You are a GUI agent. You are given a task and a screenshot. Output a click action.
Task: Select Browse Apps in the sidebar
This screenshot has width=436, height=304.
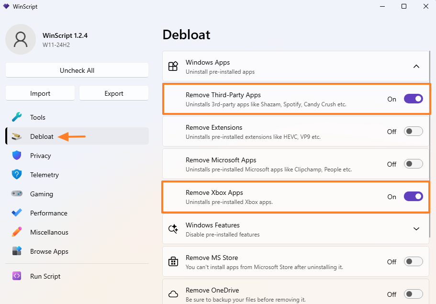(x=48, y=251)
